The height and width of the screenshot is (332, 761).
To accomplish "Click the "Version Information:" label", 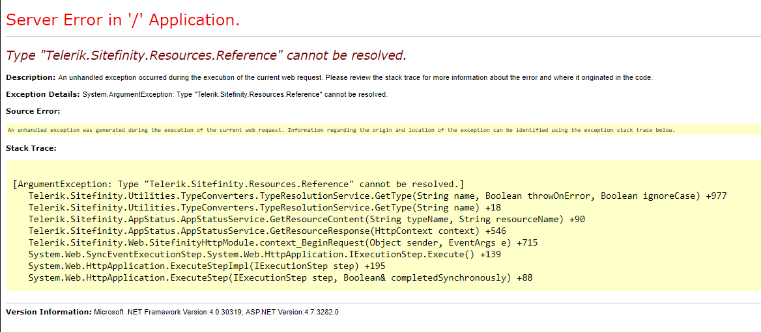I will coord(48,312).
